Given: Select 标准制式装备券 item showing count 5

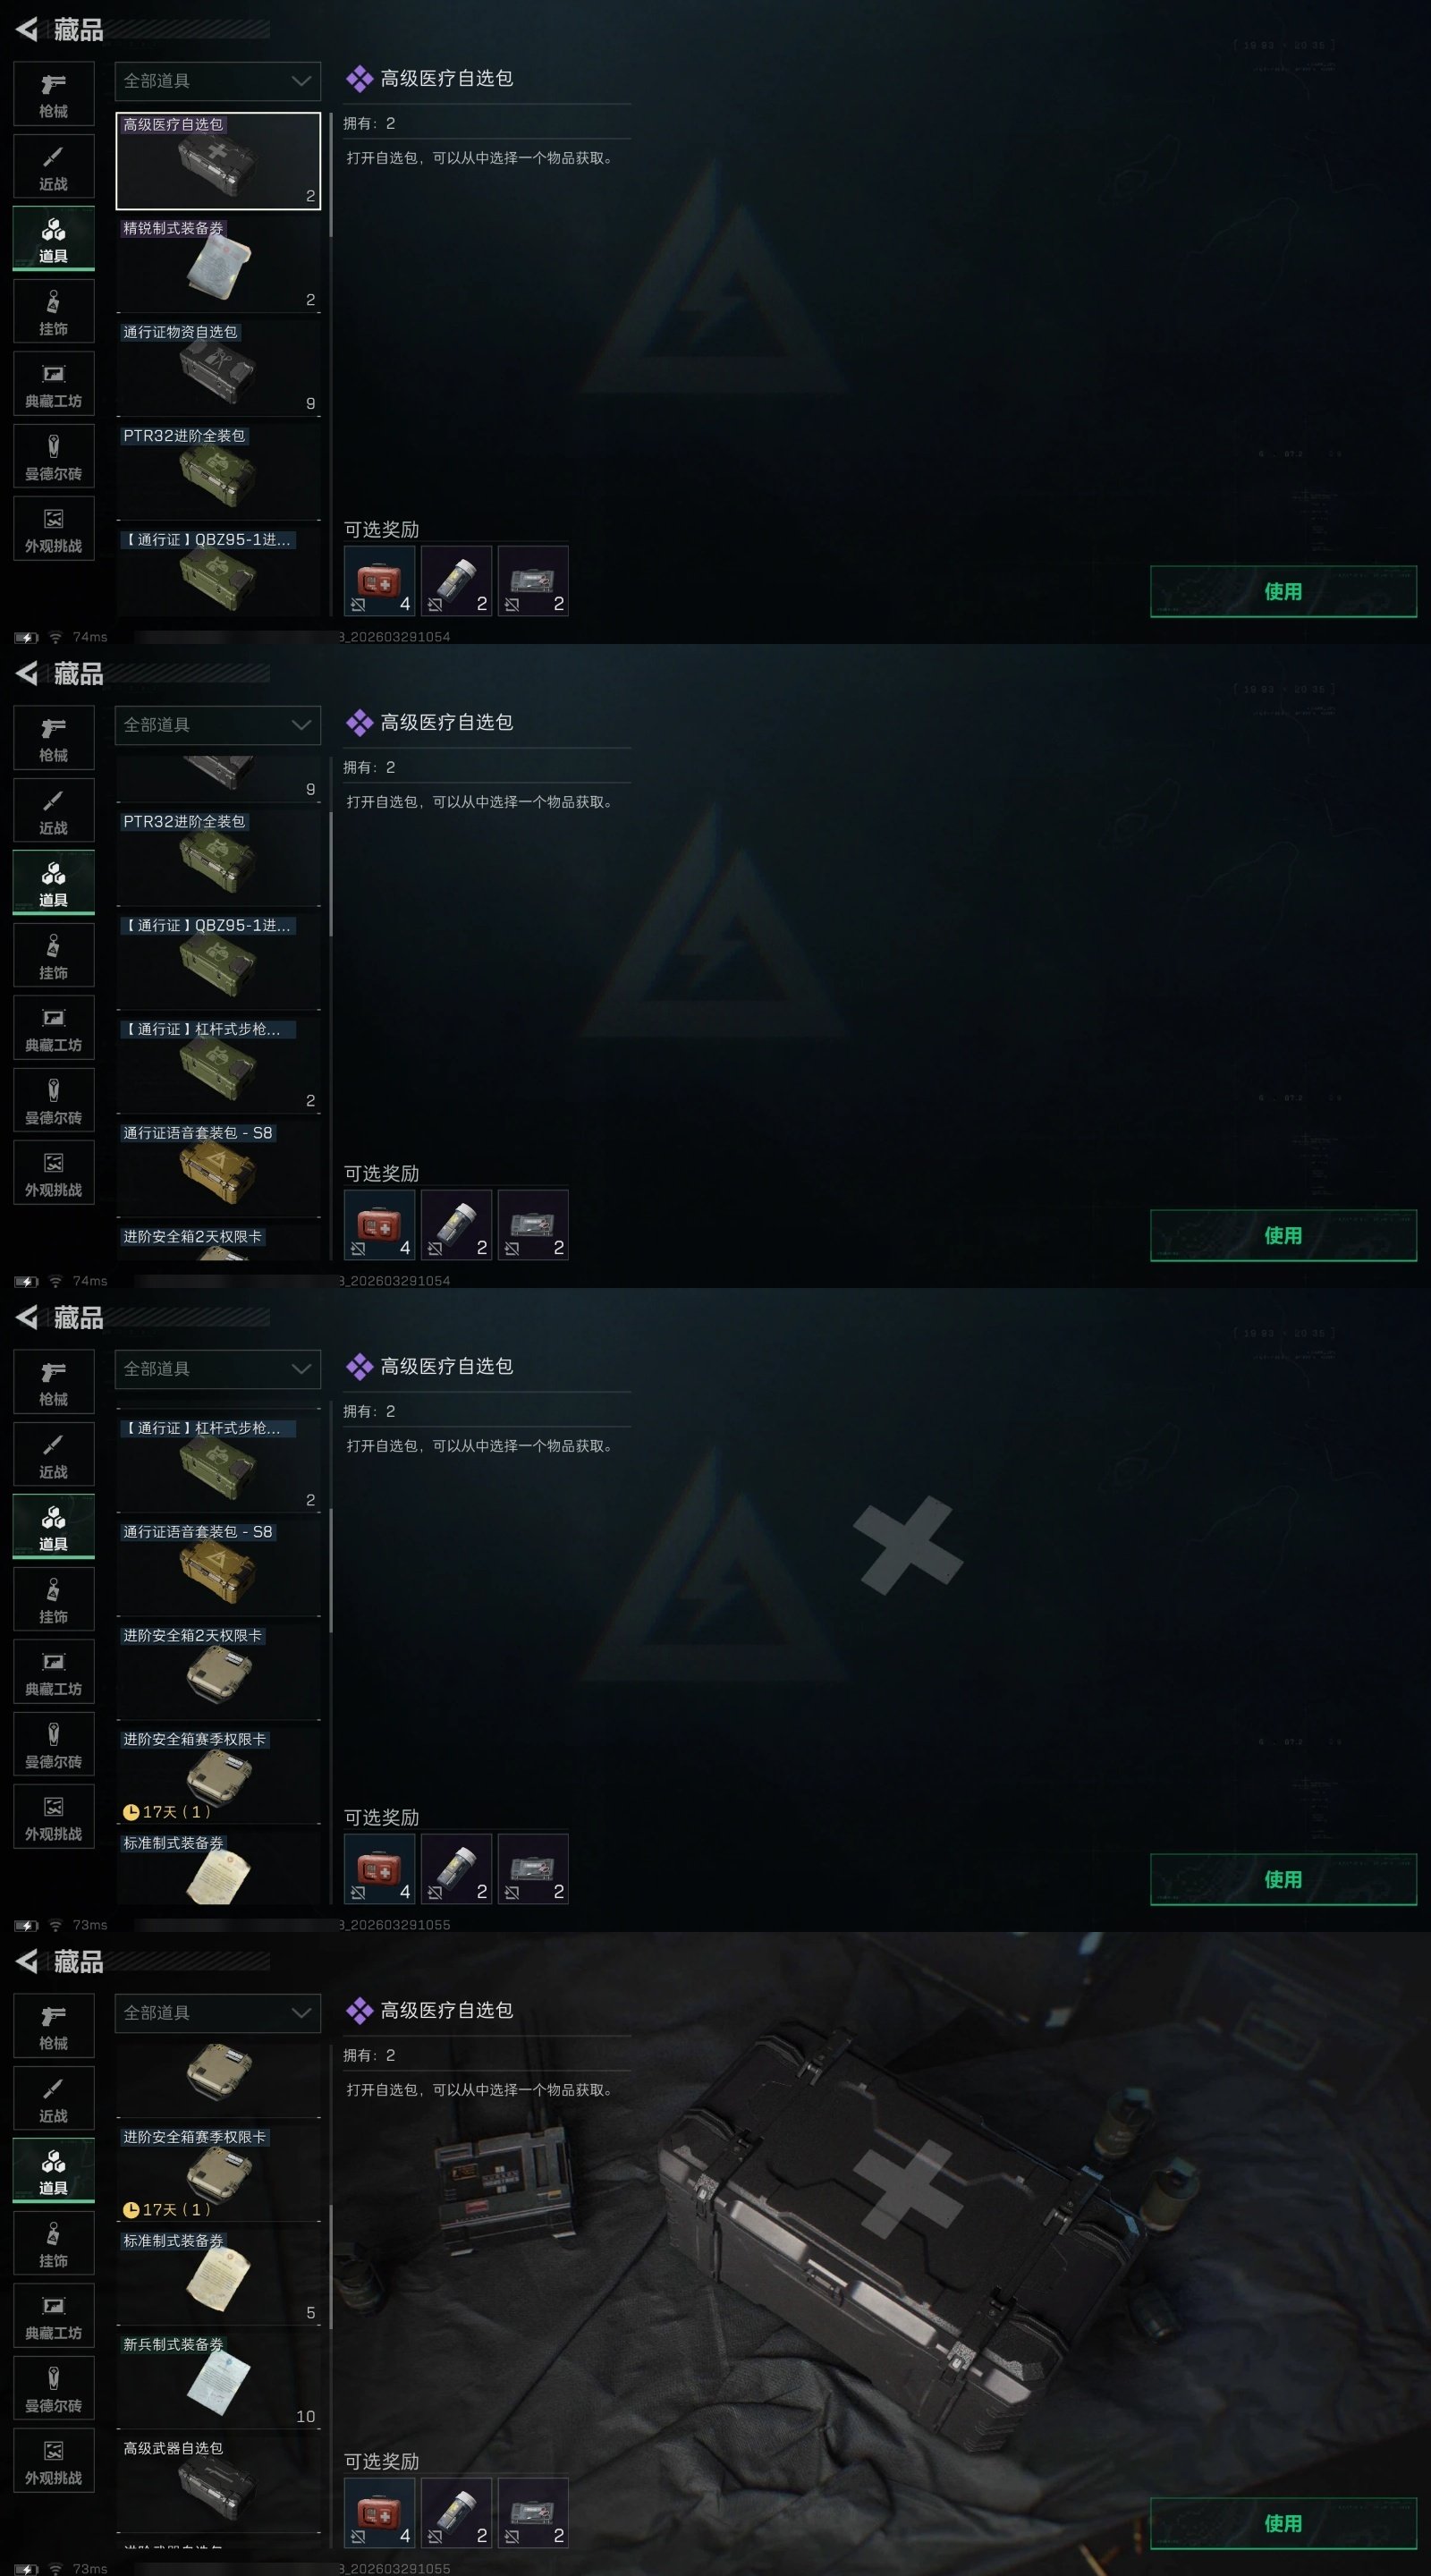Looking at the screenshot, I should (218, 2277).
